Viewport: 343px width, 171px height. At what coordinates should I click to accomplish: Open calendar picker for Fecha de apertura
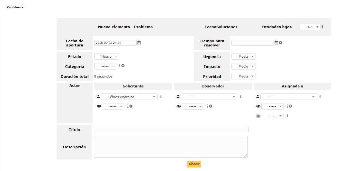(x=139, y=43)
